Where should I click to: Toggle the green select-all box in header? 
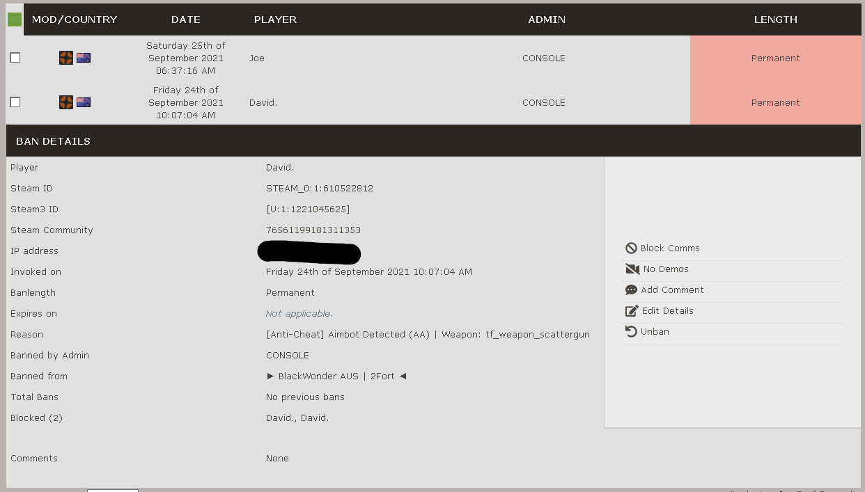[15, 19]
